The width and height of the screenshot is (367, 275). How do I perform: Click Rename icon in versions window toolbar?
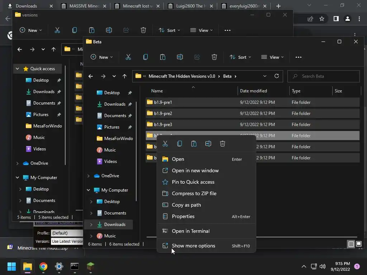pos(109,30)
